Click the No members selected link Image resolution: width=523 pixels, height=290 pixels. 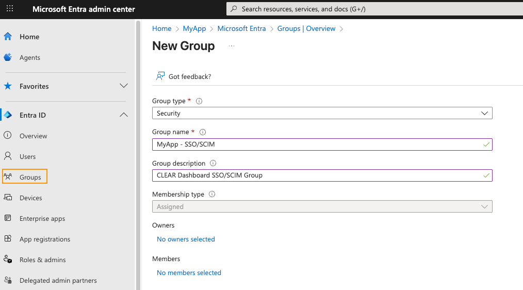189,272
